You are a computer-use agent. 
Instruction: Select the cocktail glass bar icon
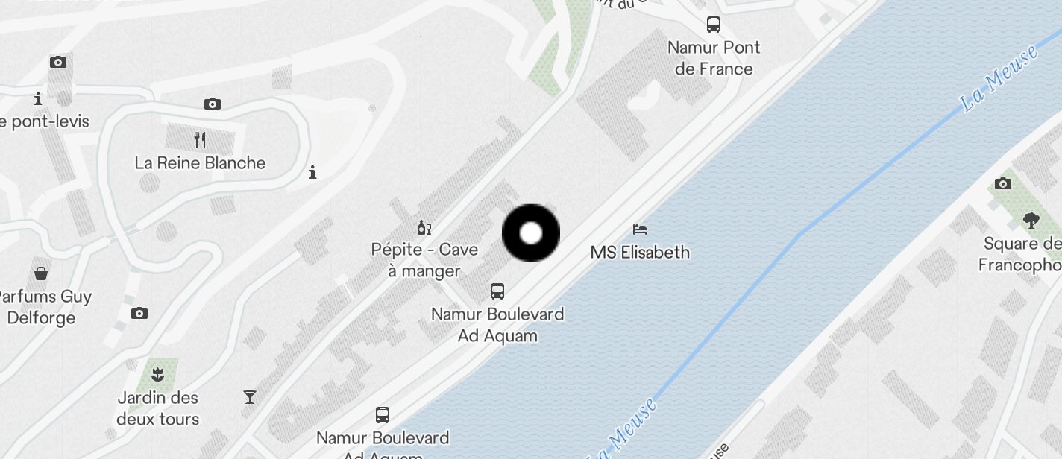point(250,397)
